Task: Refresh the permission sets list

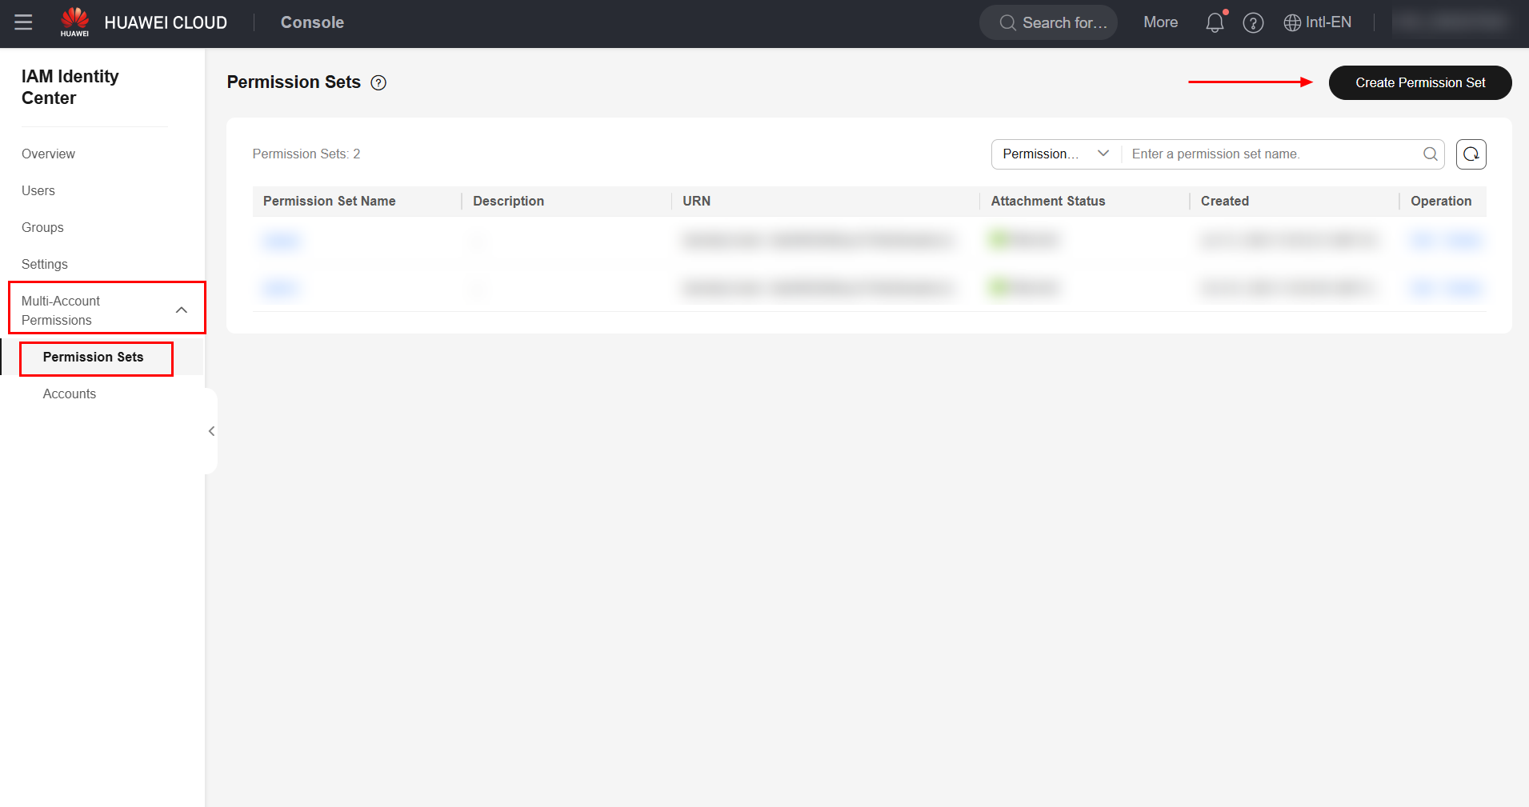Action: tap(1471, 154)
